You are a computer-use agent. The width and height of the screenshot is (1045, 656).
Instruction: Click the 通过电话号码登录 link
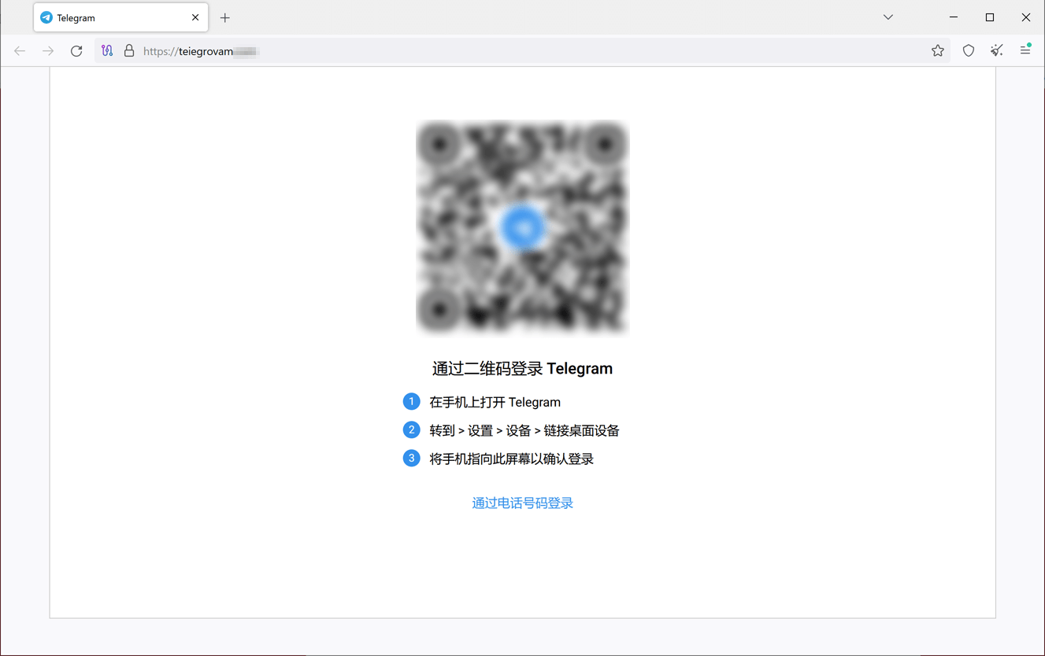(x=522, y=503)
